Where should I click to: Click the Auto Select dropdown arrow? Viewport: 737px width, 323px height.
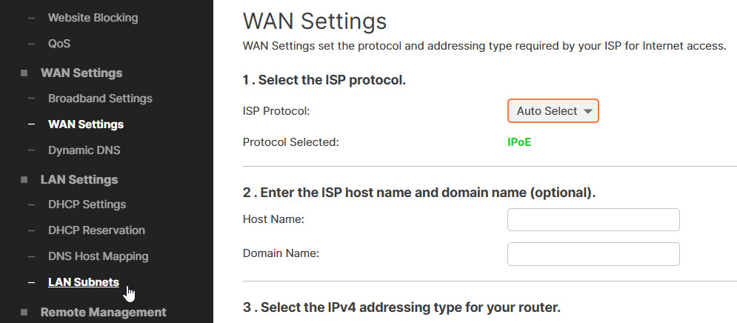tap(588, 111)
